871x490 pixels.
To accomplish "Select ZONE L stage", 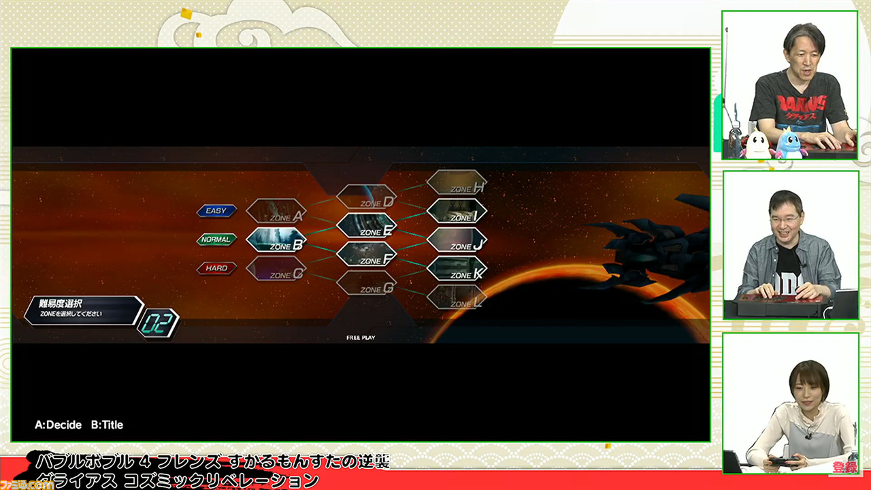I will (457, 297).
